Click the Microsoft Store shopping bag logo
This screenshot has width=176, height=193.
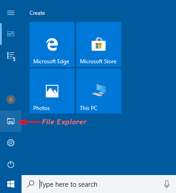point(99,44)
